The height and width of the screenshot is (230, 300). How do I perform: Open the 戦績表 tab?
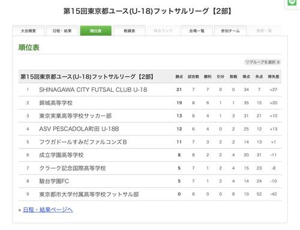[130, 31]
